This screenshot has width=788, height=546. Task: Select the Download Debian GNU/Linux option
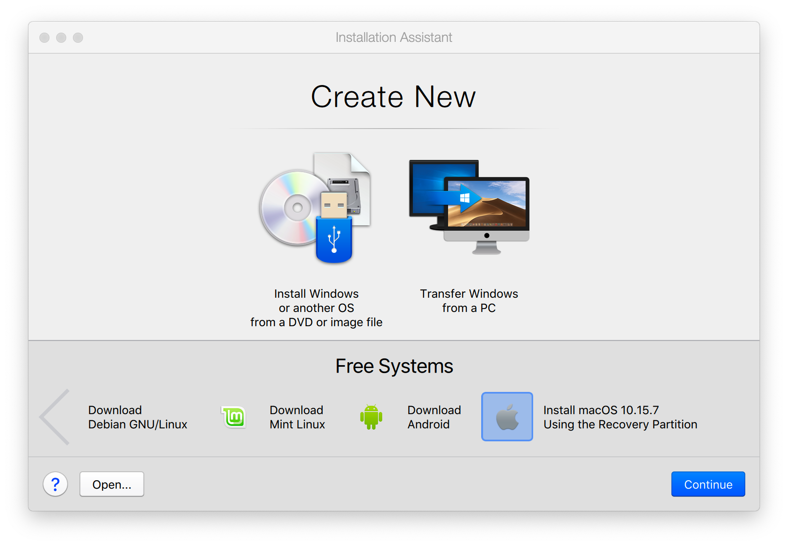coord(137,417)
